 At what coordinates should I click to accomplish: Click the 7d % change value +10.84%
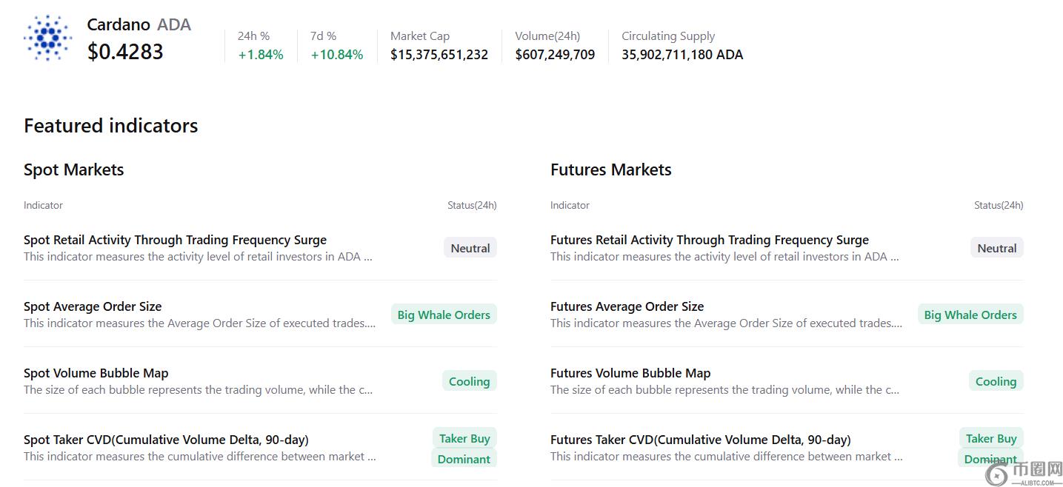click(336, 55)
